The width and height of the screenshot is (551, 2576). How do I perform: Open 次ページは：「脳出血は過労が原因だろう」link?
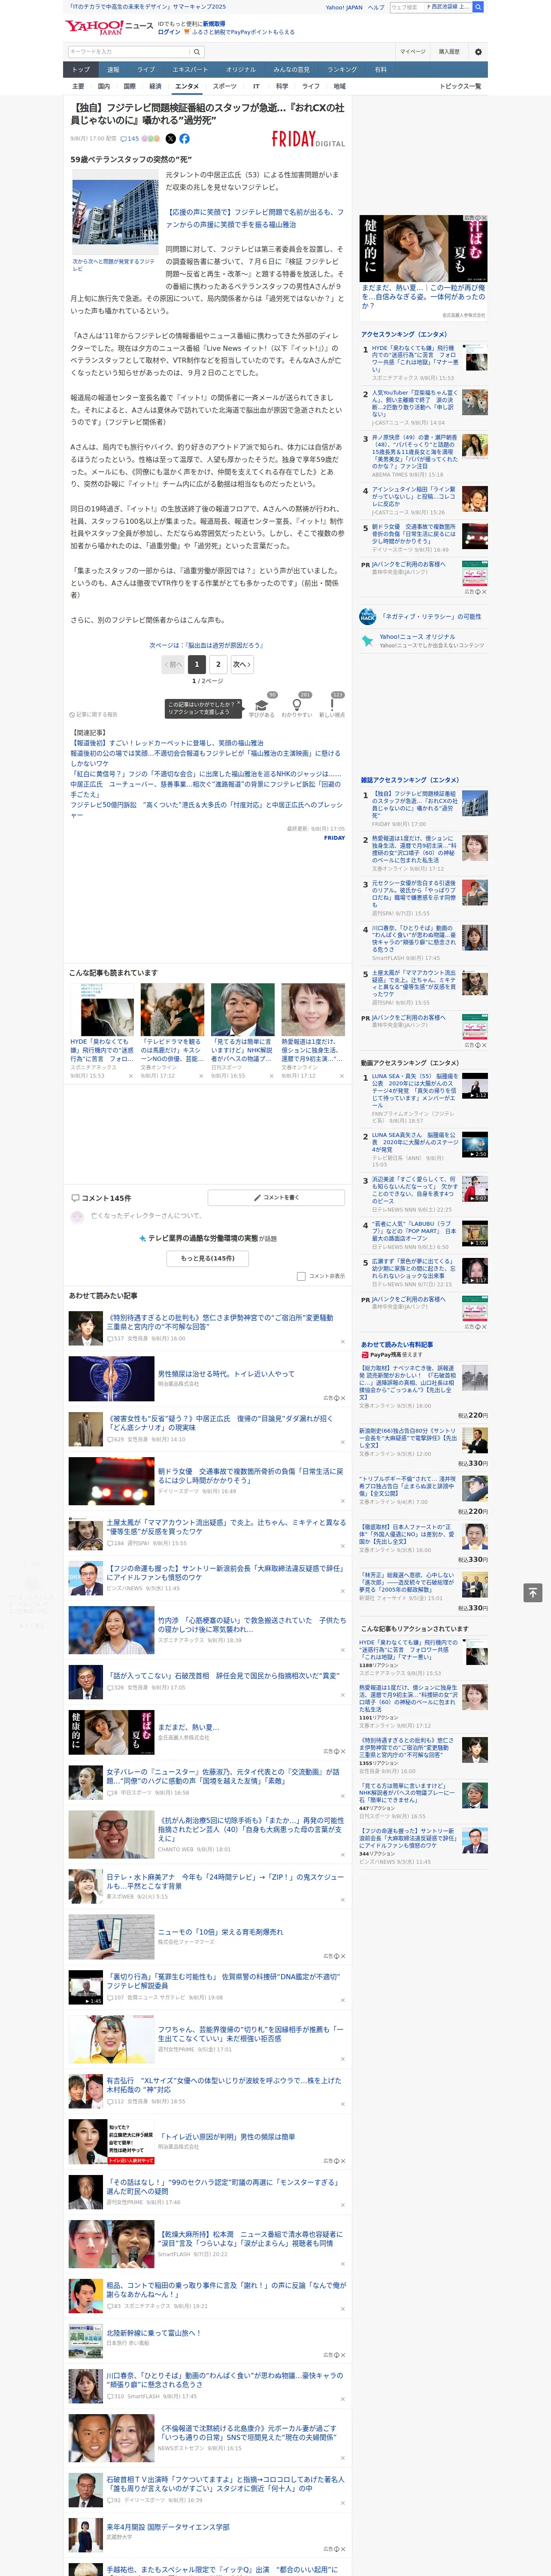(x=206, y=645)
